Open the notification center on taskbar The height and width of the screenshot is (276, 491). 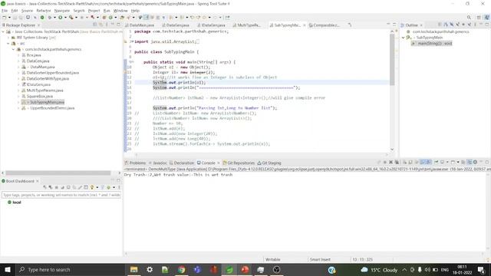click(x=481, y=270)
